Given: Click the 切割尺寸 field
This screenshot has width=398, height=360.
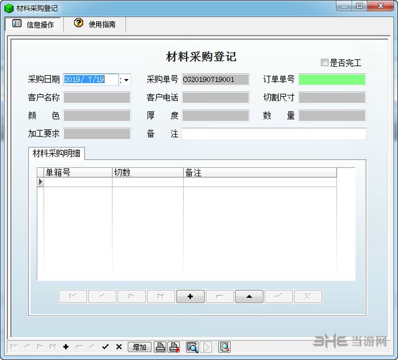Looking at the screenshot, I should [x=332, y=98].
